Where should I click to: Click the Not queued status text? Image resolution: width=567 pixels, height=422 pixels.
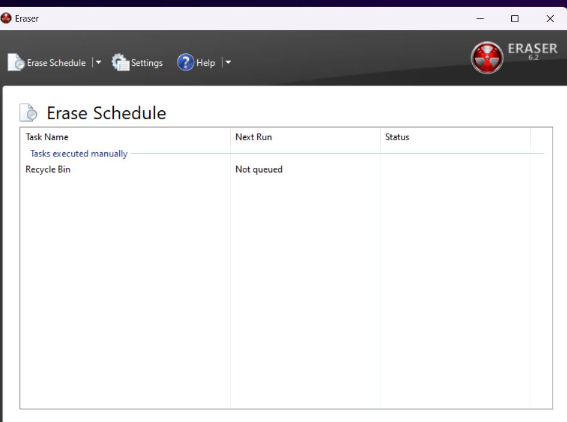258,169
